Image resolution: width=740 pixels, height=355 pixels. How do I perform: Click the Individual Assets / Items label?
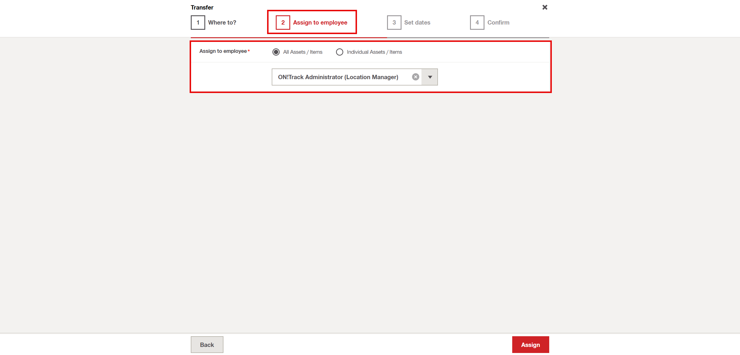point(374,52)
